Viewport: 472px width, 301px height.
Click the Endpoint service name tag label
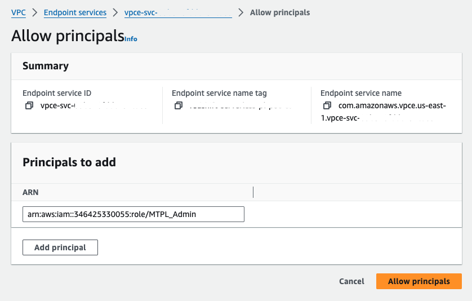point(219,93)
